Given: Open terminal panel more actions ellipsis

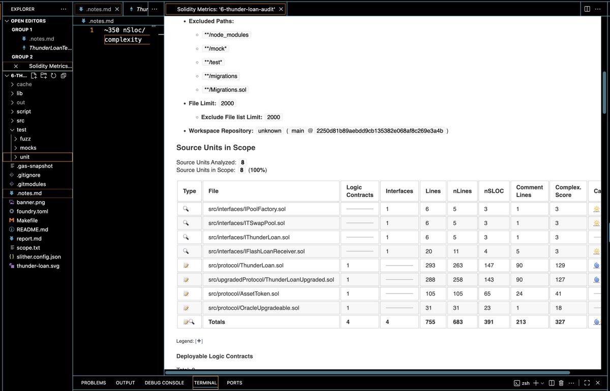Looking at the screenshot, I should click(572, 383).
